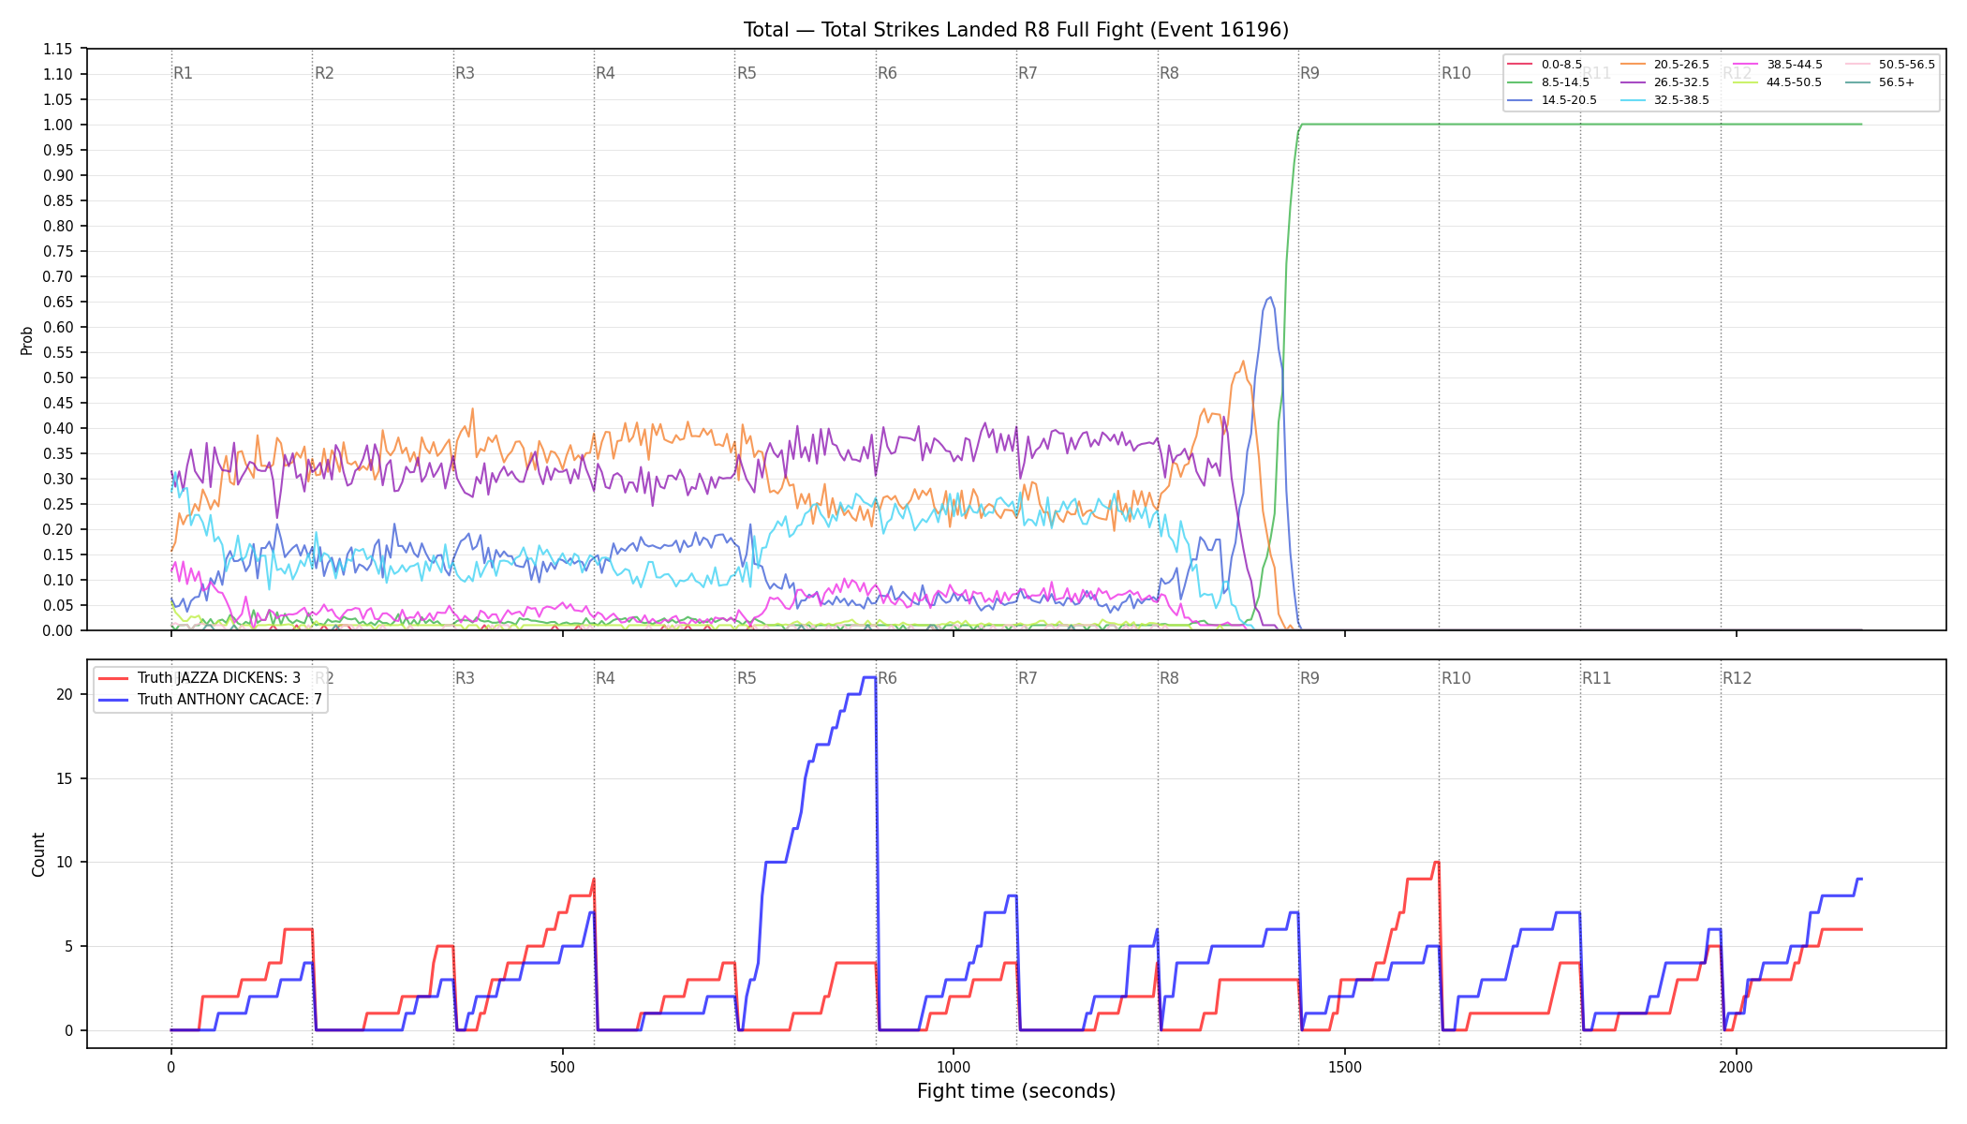Click the R10 round marker in count chart

point(1456,678)
